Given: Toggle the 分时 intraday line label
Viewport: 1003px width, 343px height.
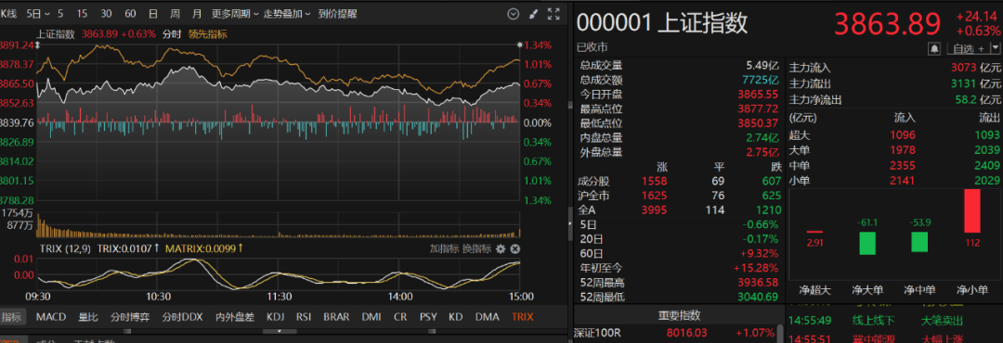Looking at the screenshot, I should pyautogui.click(x=172, y=34).
